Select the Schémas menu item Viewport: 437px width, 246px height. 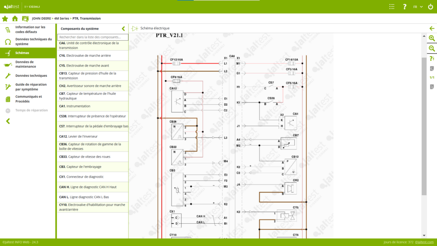28,53
